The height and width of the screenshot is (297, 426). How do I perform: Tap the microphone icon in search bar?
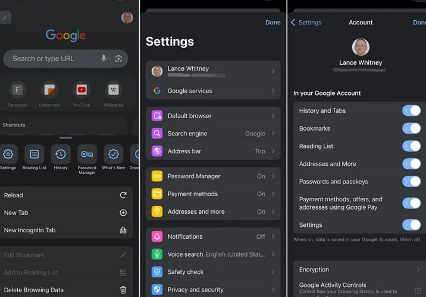[x=104, y=58]
